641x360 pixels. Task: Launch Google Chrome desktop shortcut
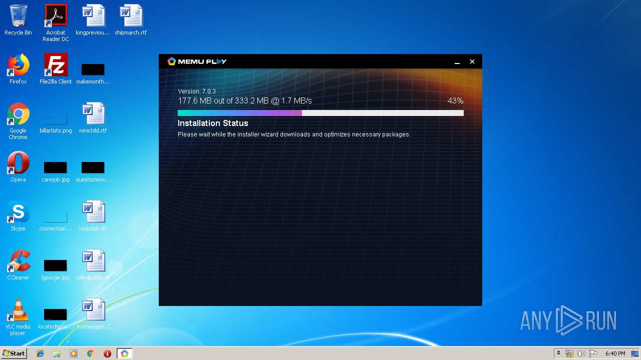tap(18, 121)
